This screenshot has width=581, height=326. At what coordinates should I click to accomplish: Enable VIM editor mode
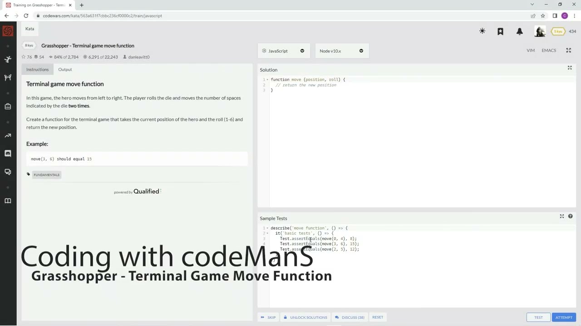click(x=531, y=50)
